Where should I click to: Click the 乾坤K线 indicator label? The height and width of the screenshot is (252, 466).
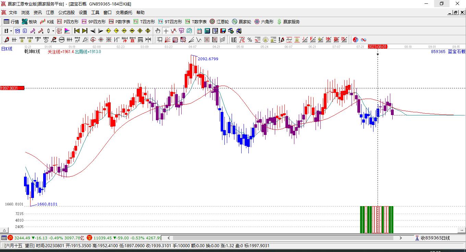tap(32, 52)
